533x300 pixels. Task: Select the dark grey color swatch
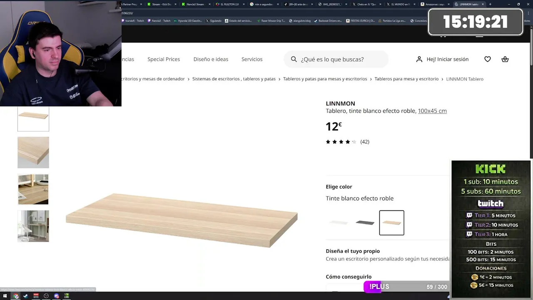[365, 222]
